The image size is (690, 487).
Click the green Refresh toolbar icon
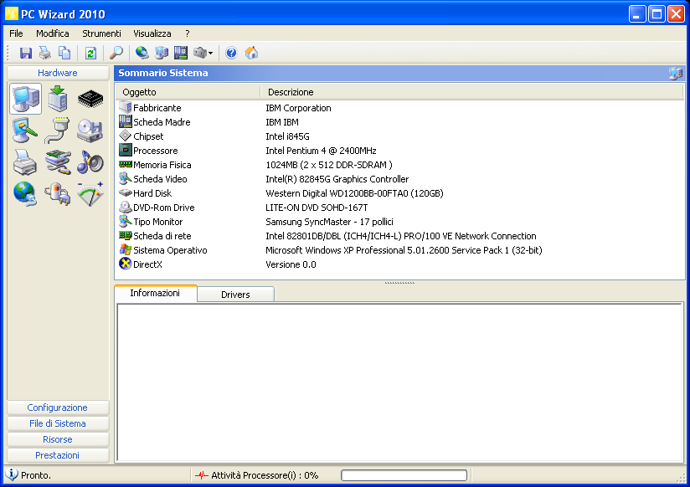click(90, 54)
